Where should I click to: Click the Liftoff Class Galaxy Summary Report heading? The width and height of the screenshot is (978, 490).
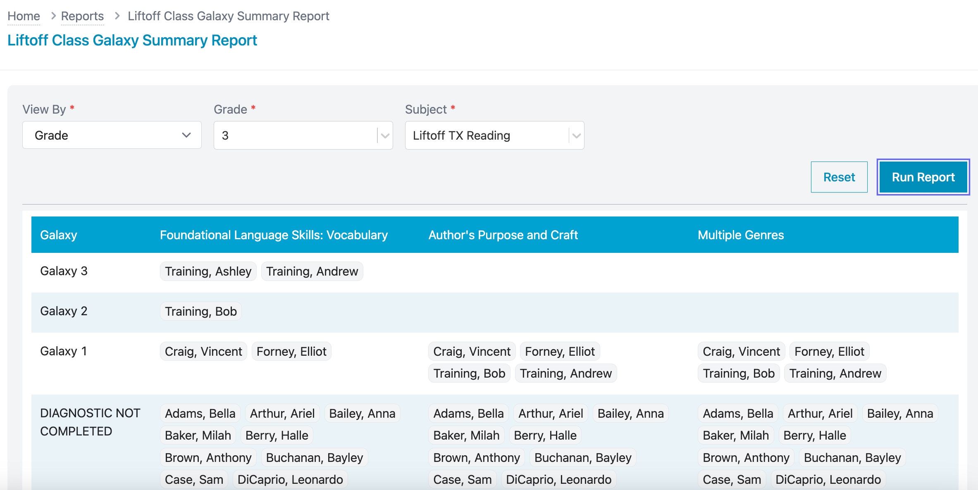coord(132,40)
